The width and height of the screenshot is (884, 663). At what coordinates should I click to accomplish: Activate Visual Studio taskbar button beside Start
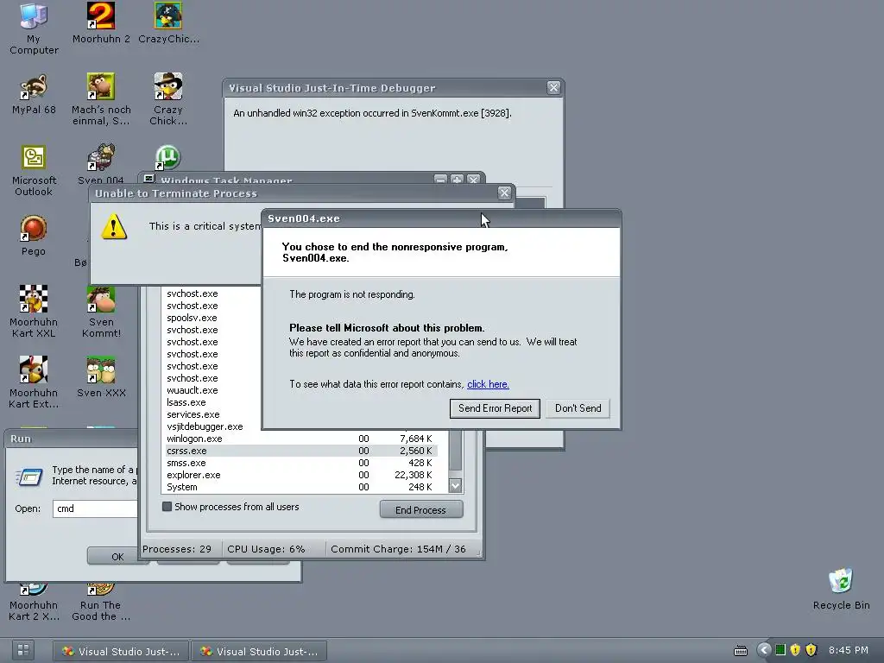pos(121,651)
